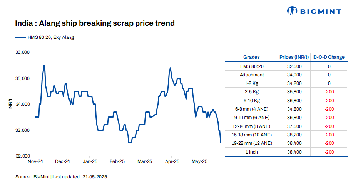Click the Apr-25 x-axis label

[172, 161]
